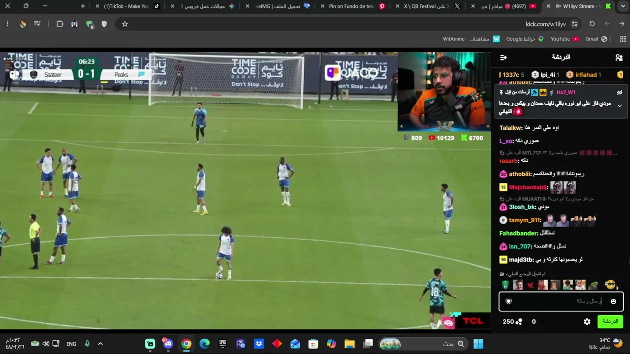Screen dimensions: 630x354
Task: Open athobiii's chat profile
Action: tap(520, 174)
